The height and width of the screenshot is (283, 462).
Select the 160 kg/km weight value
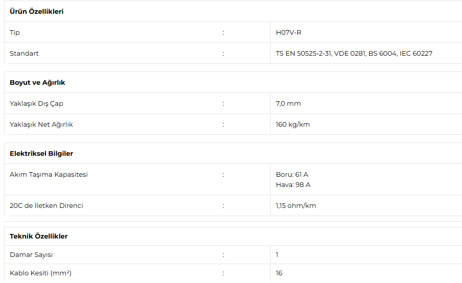[x=293, y=125]
